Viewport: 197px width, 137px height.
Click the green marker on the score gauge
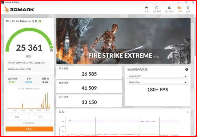click(51, 47)
